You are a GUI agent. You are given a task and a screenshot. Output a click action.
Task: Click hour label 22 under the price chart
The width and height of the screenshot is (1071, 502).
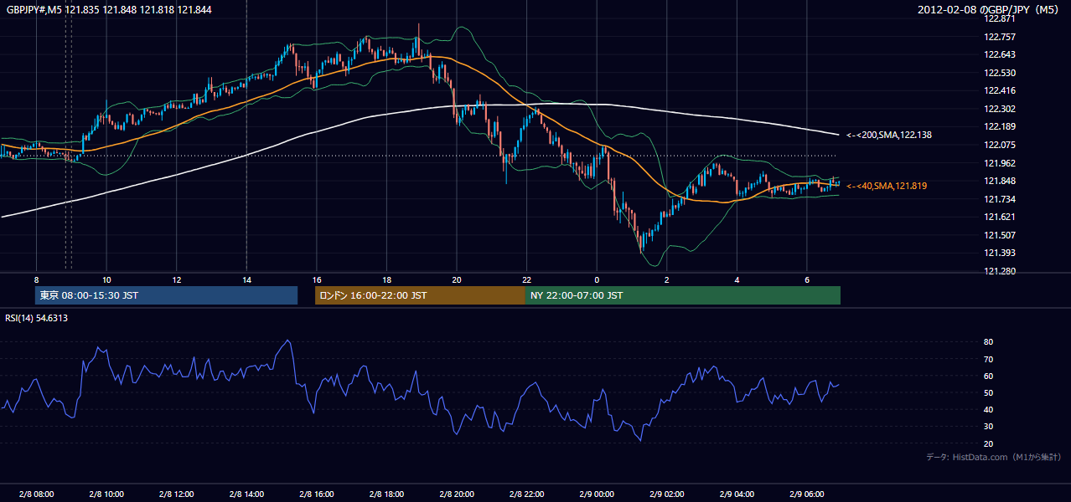coord(526,279)
